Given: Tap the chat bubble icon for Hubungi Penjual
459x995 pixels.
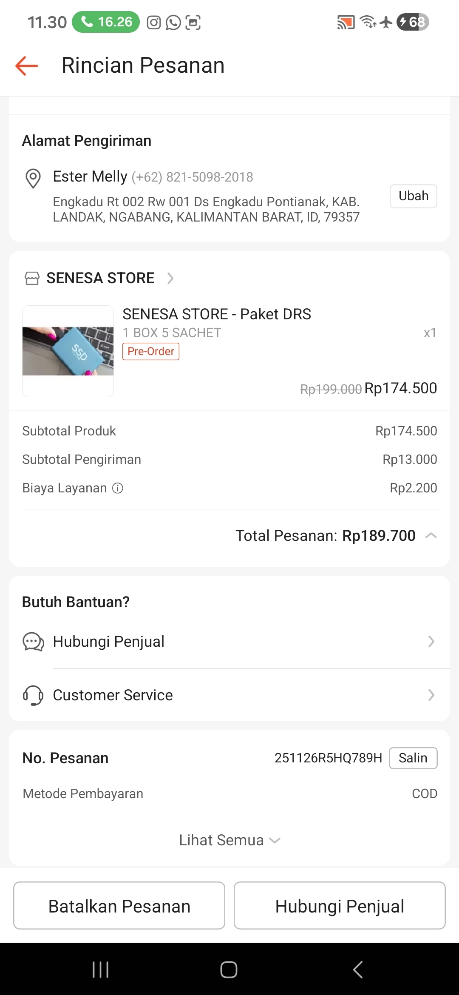Looking at the screenshot, I should (x=33, y=642).
